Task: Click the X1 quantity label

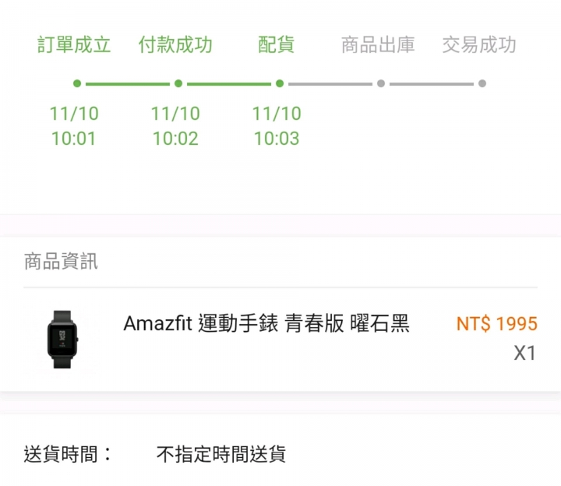Action: pos(525,353)
